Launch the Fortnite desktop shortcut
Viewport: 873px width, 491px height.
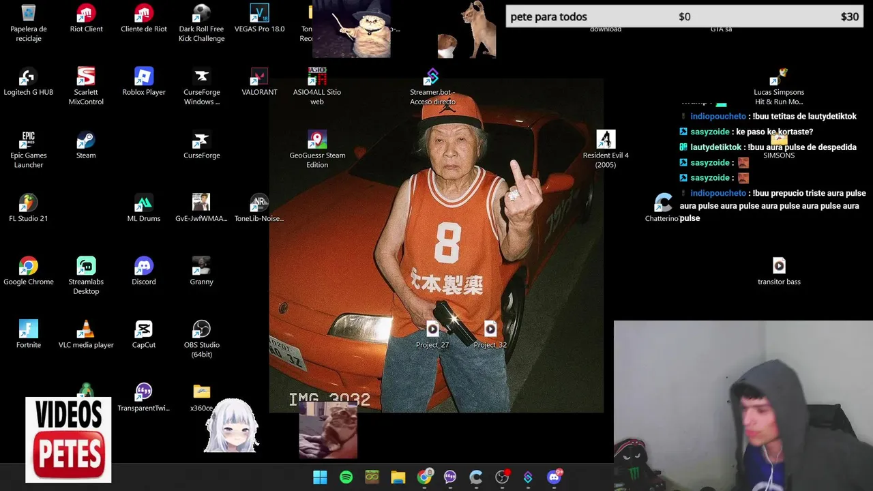point(29,335)
